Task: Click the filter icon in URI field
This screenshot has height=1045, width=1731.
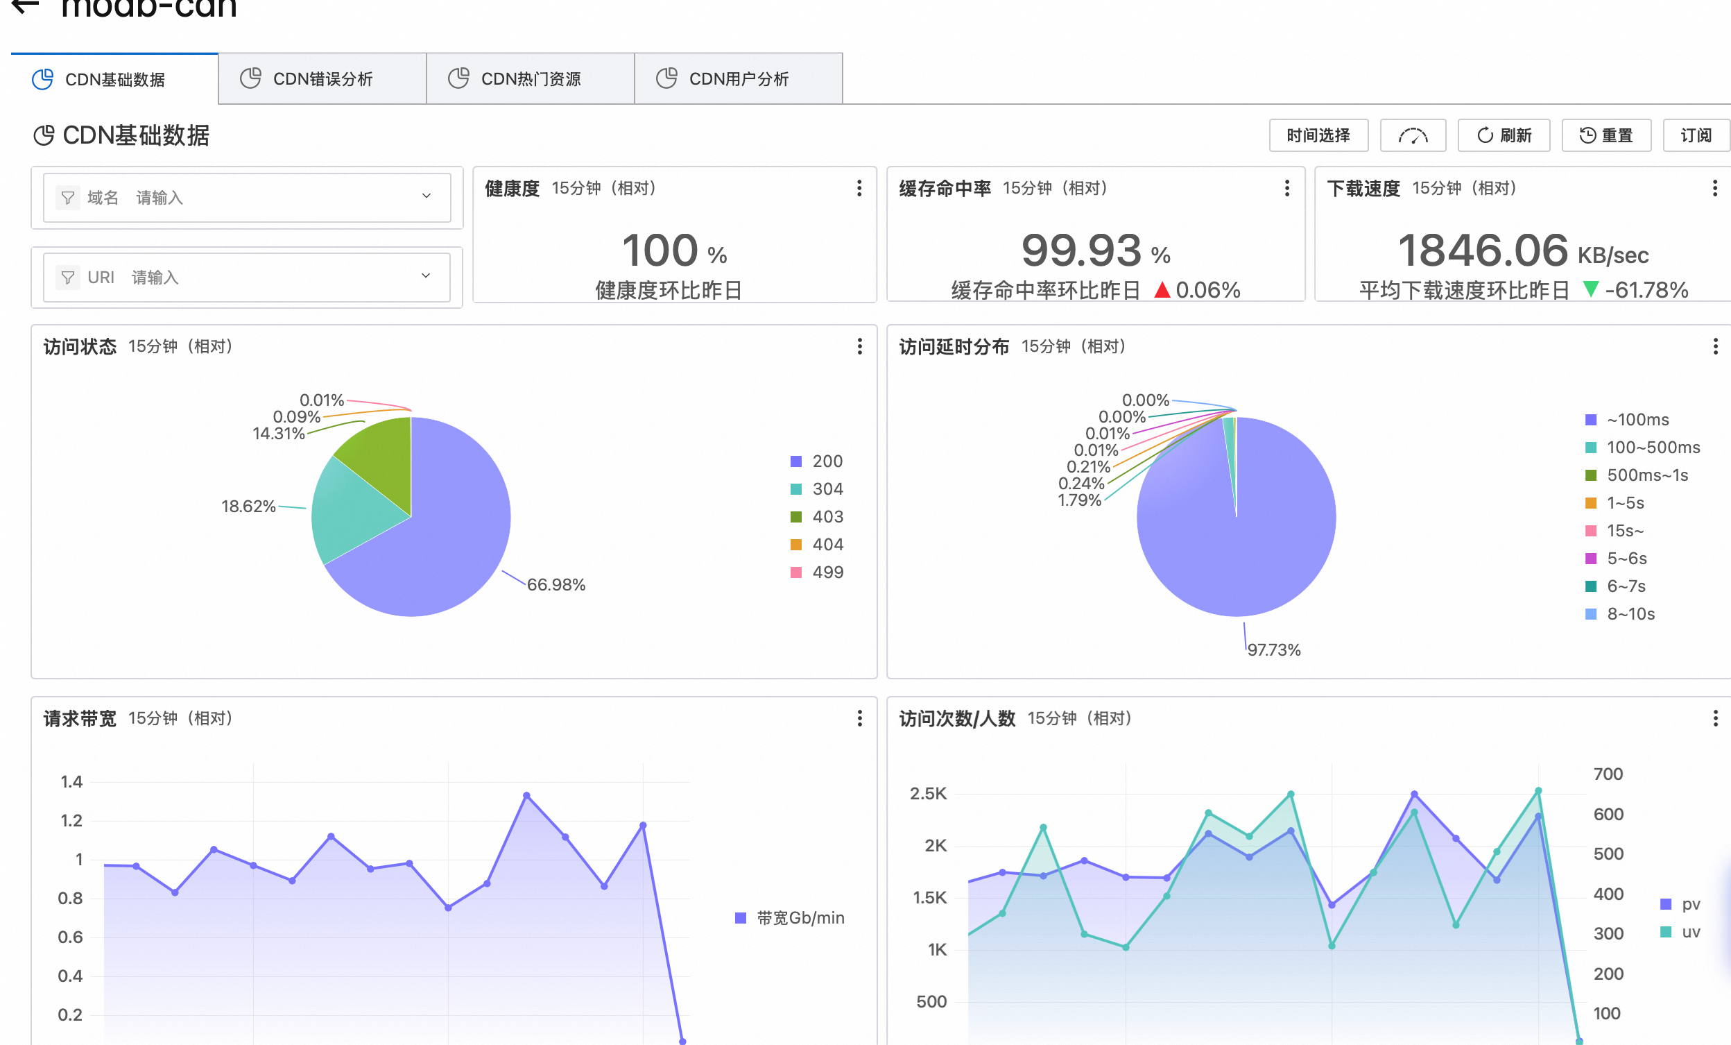Action: click(x=67, y=278)
